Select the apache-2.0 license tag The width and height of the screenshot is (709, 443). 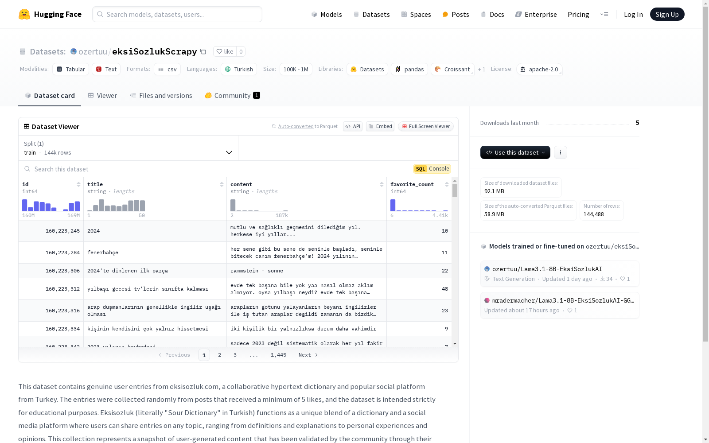tap(539, 69)
